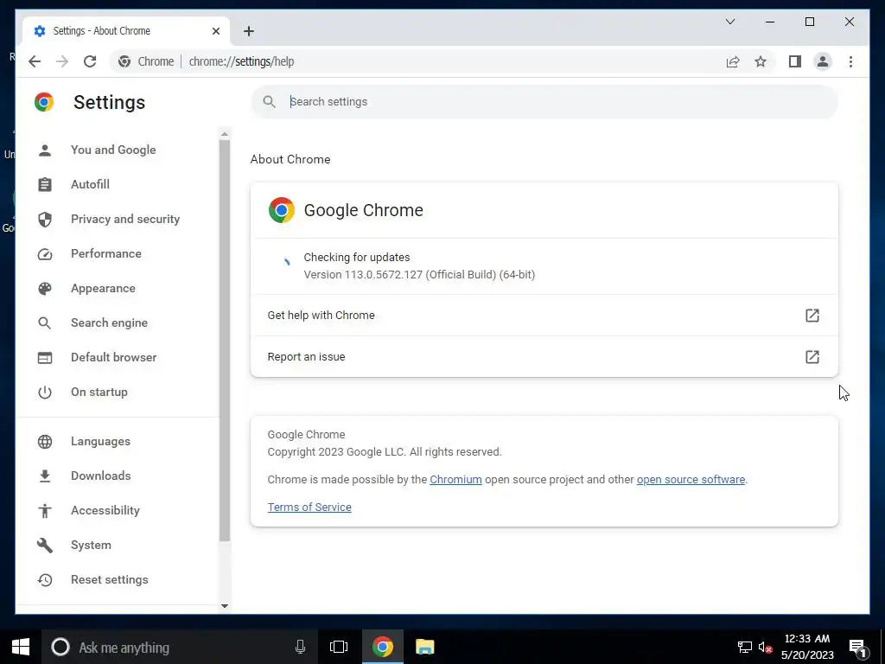This screenshot has width=885, height=664.
Task: Click the person icon beside You and Google
Action: coord(45,150)
